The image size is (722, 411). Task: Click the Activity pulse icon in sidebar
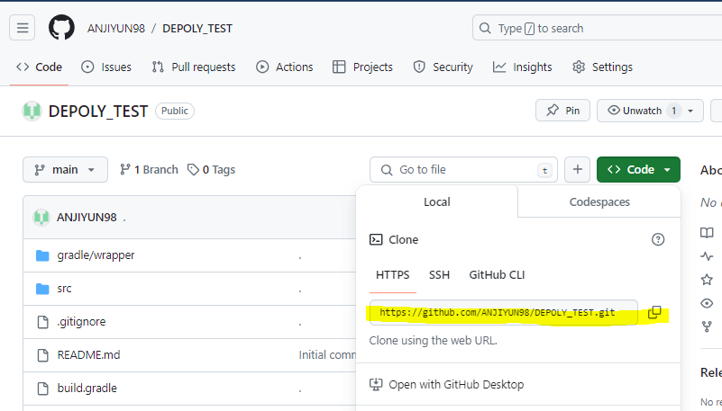tap(707, 255)
